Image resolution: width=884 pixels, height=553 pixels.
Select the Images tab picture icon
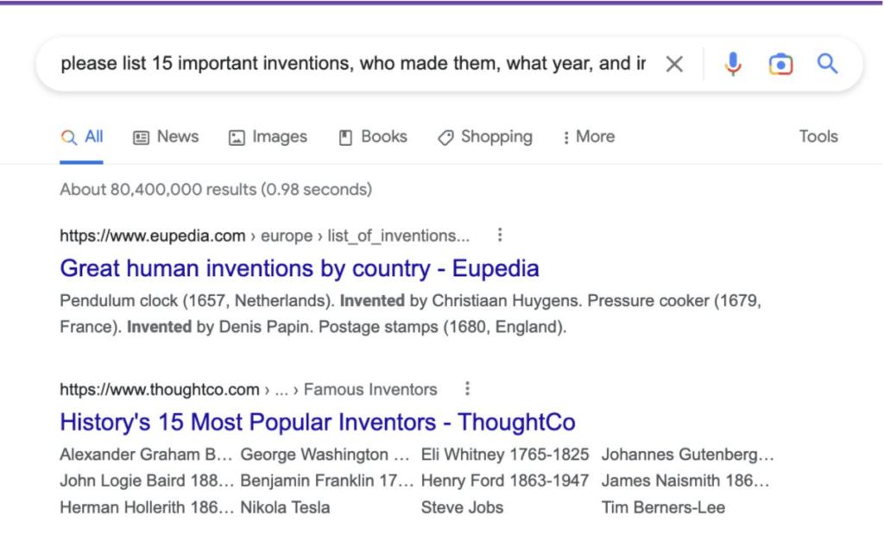(236, 136)
